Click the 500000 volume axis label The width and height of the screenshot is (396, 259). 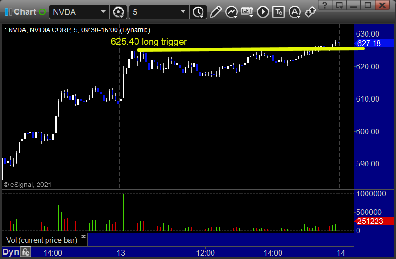pyautogui.click(x=369, y=212)
